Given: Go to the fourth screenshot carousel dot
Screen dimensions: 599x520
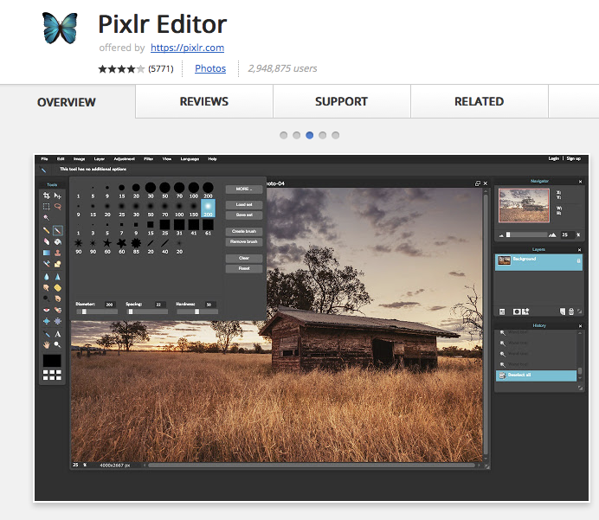Looking at the screenshot, I should 322,135.
